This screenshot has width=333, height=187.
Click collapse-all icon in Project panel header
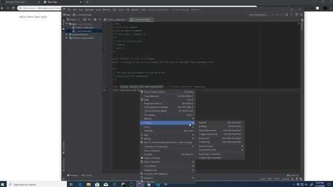[x=89, y=20]
